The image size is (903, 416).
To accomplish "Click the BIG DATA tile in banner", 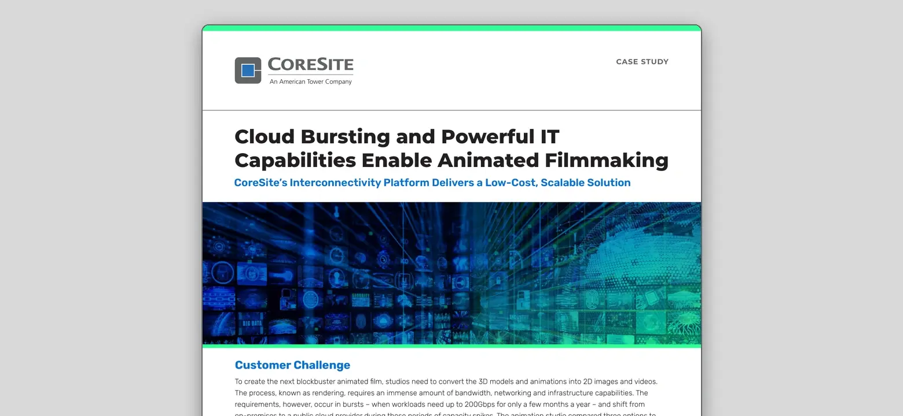I will tap(252, 324).
